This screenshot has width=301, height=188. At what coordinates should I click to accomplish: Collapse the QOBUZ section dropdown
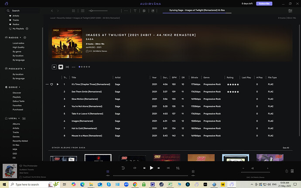coord(19,87)
